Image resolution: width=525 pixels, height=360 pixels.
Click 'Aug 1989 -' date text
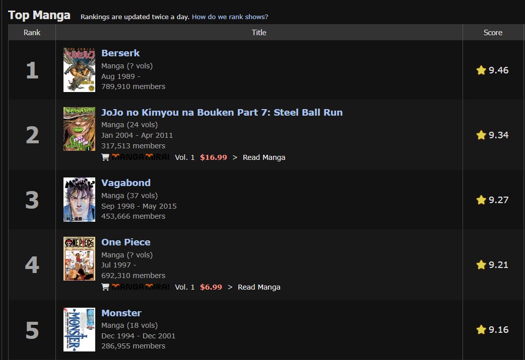click(x=120, y=76)
